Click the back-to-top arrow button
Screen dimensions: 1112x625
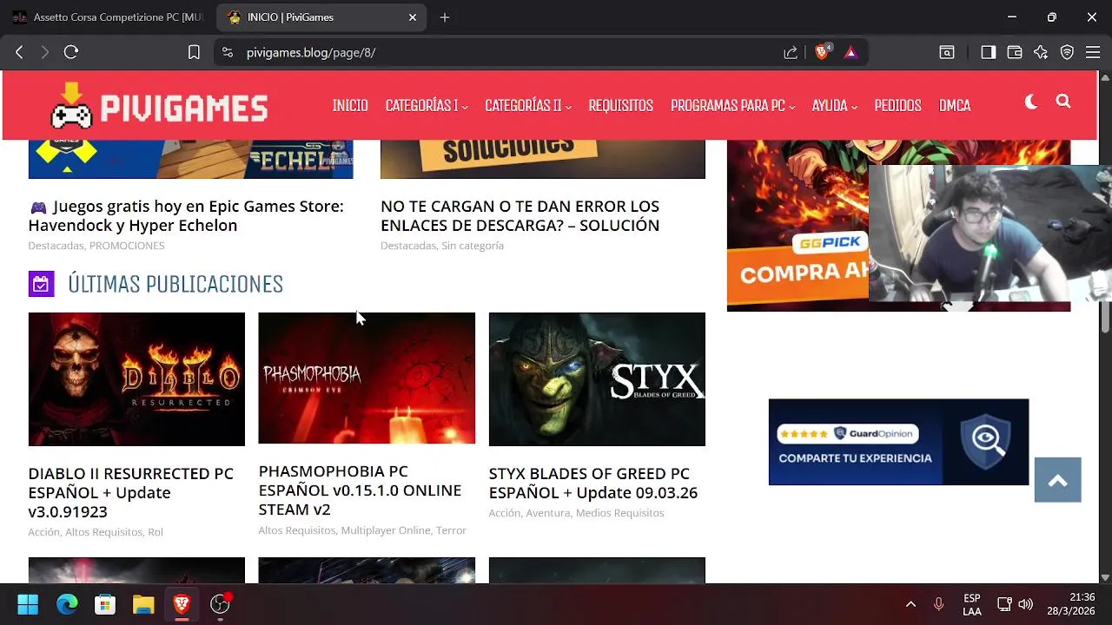1057,480
